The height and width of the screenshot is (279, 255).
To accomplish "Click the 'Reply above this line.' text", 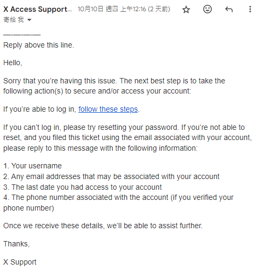I will click(38, 45).
